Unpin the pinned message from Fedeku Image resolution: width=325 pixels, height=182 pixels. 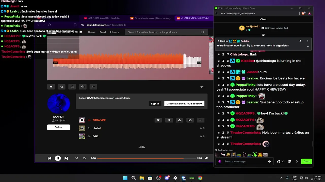click(x=300, y=41)
